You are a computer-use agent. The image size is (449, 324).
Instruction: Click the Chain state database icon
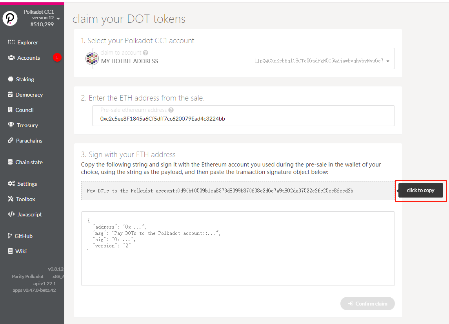point(11,162)
